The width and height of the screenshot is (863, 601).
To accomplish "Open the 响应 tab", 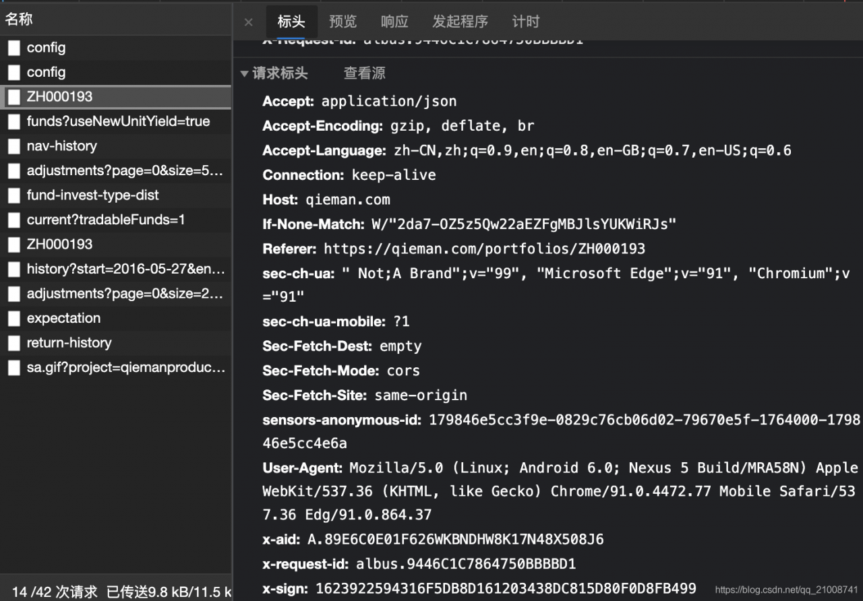I will (394, 22).
